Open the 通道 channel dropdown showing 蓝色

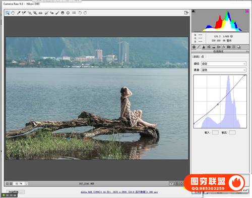coord(224,70)
